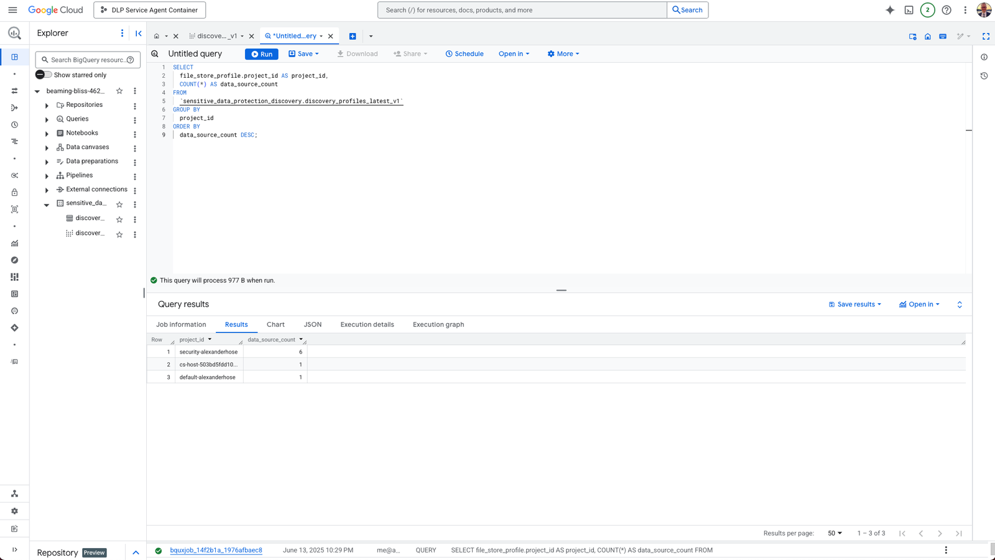
Task: Open the Help menu question mark icon
Action: tap(946, 10)
